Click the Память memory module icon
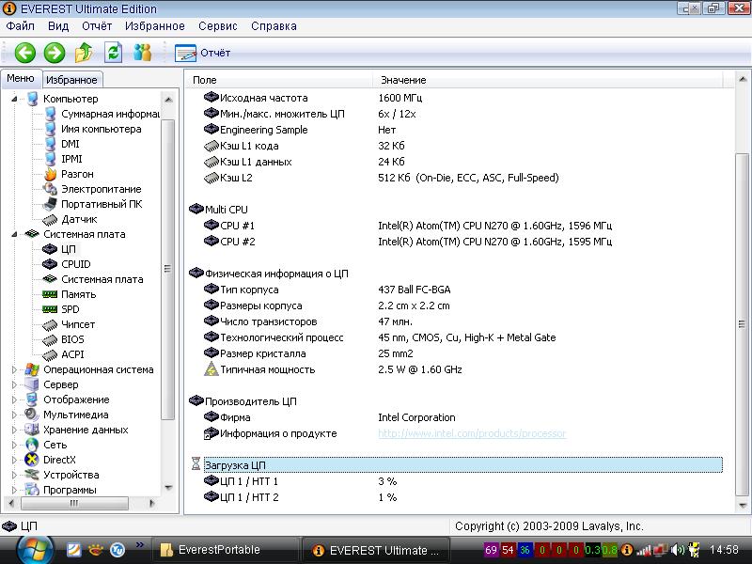 (50, 294)
